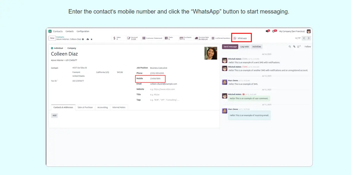
Task: Search messages in chatter magnifier icon
Action: click(x=290, y=47)
